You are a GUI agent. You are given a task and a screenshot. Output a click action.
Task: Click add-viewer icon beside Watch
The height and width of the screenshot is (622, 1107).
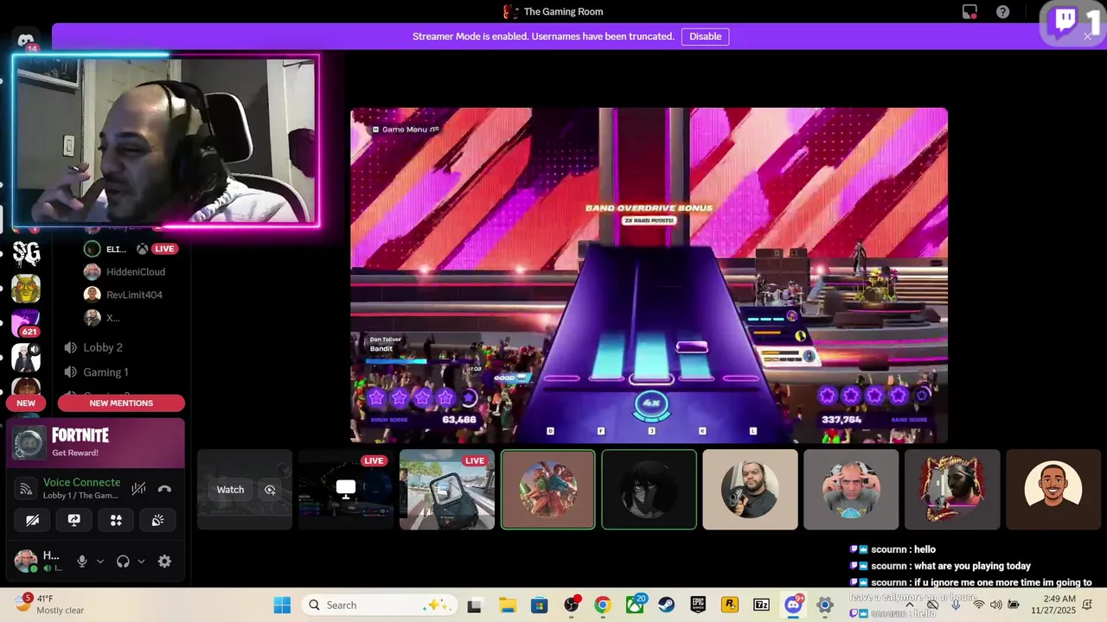[270, 489]
